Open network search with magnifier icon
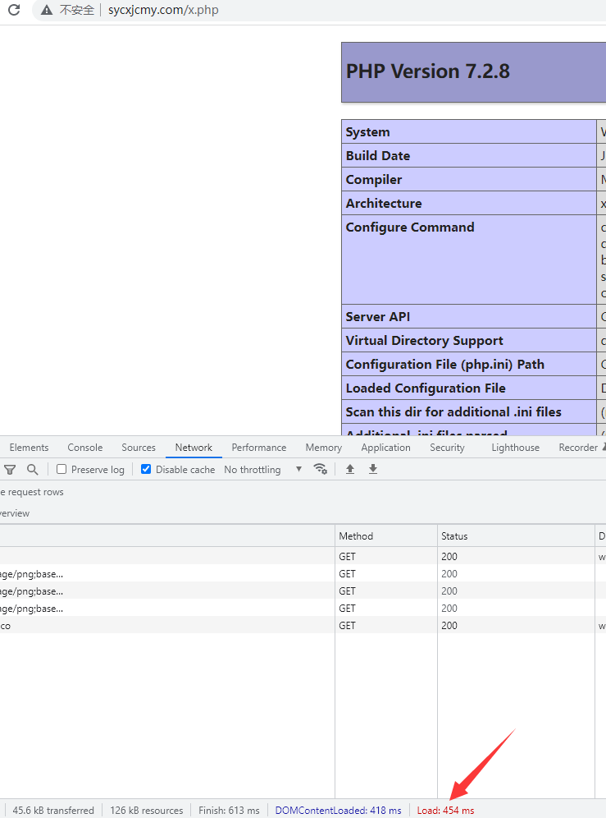Screen dimensions: 606x818 (32, 470)
